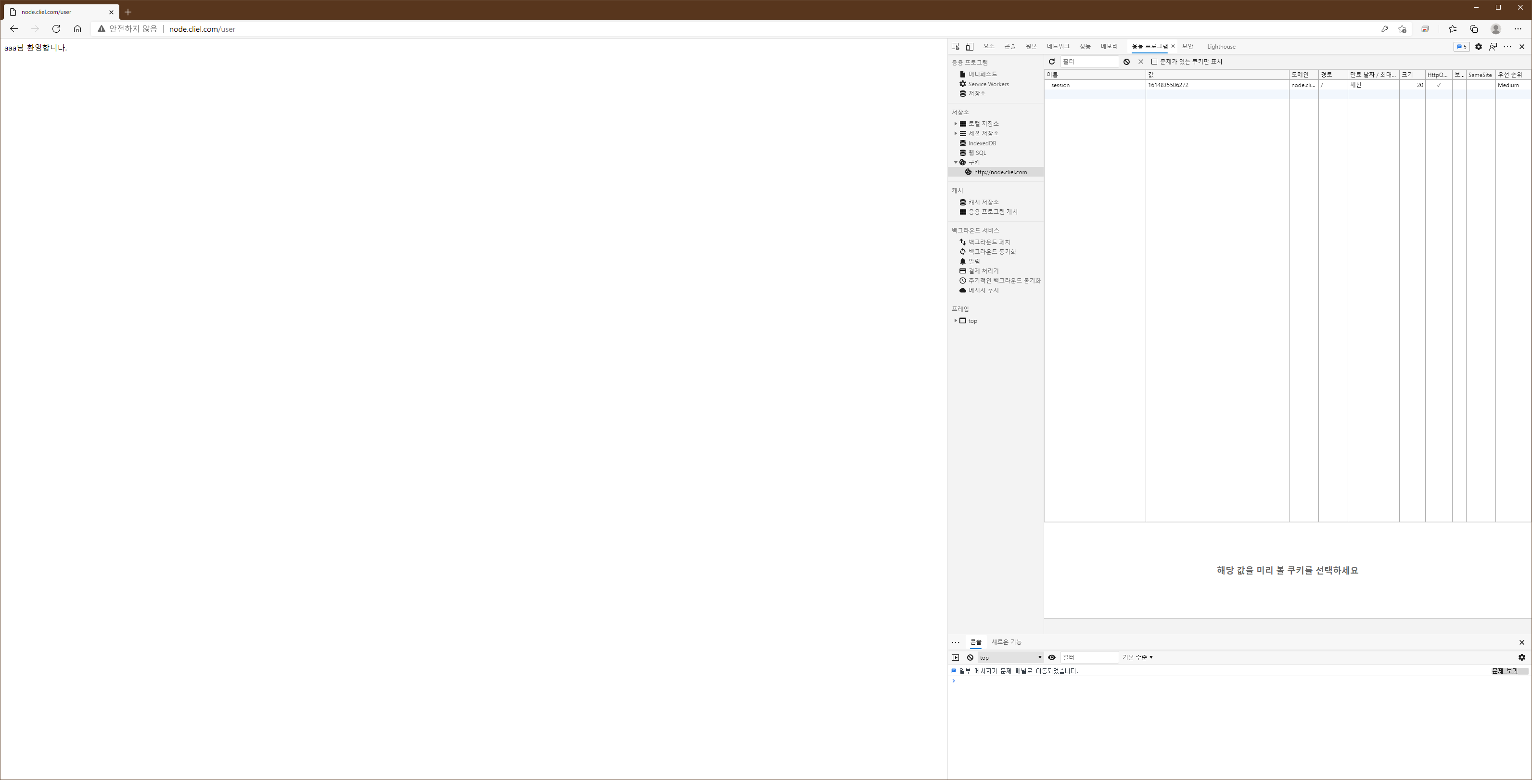The image size is (1532, 780).
Task: Toggle live expression eye icon in console
Action: (x=1051, y=657)
